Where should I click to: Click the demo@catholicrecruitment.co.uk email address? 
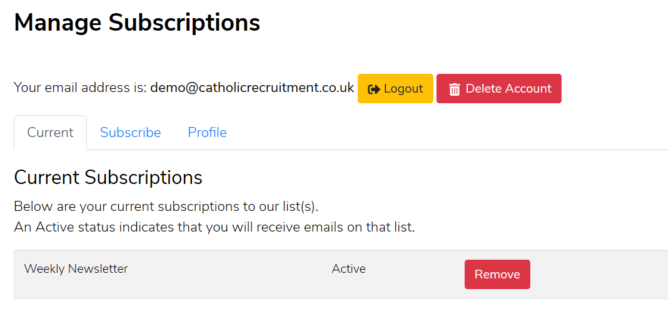[x=252, y=88]
